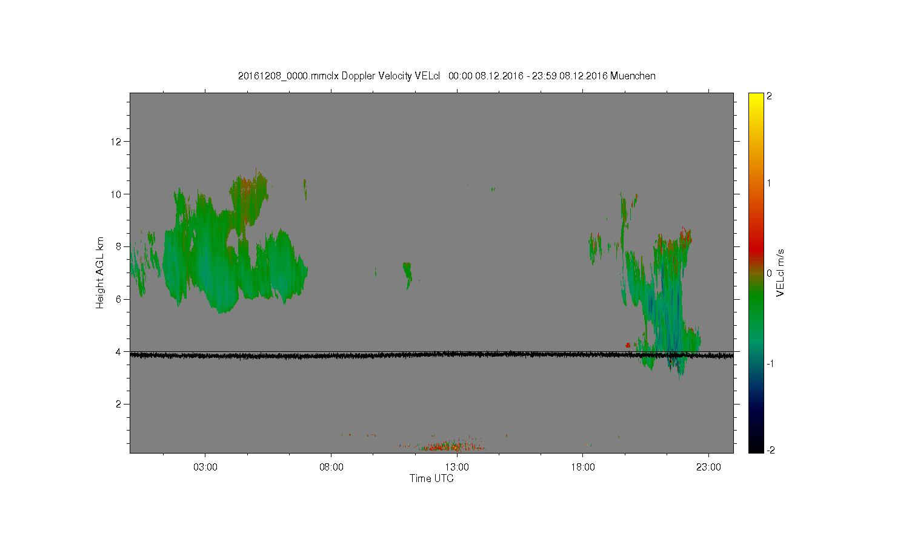Click the 08:00 time tick label

(331, 467)
